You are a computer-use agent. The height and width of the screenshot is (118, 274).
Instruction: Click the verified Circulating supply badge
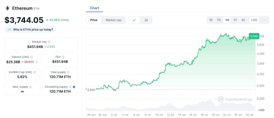coord(74,87)
